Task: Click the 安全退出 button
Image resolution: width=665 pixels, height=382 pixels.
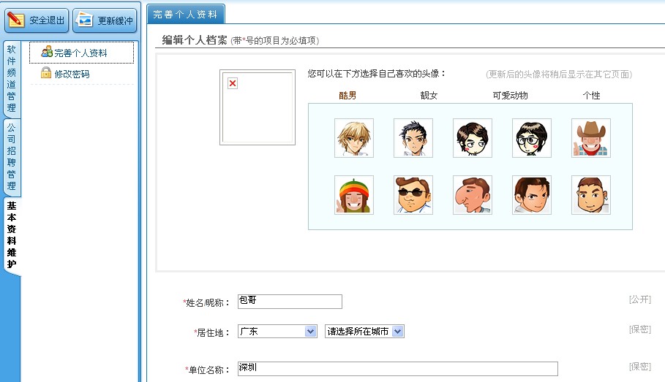Action: [37, 20]
